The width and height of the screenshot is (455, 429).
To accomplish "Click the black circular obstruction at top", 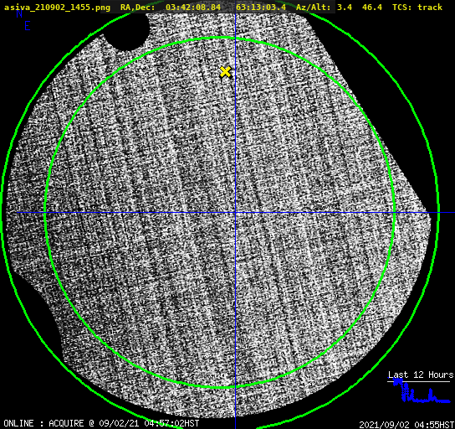I will (x=128, y=30).
